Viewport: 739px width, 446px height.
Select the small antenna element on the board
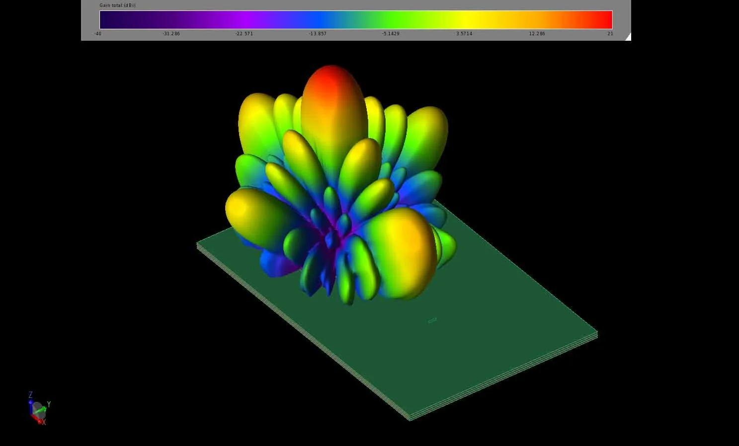point(432,320)
